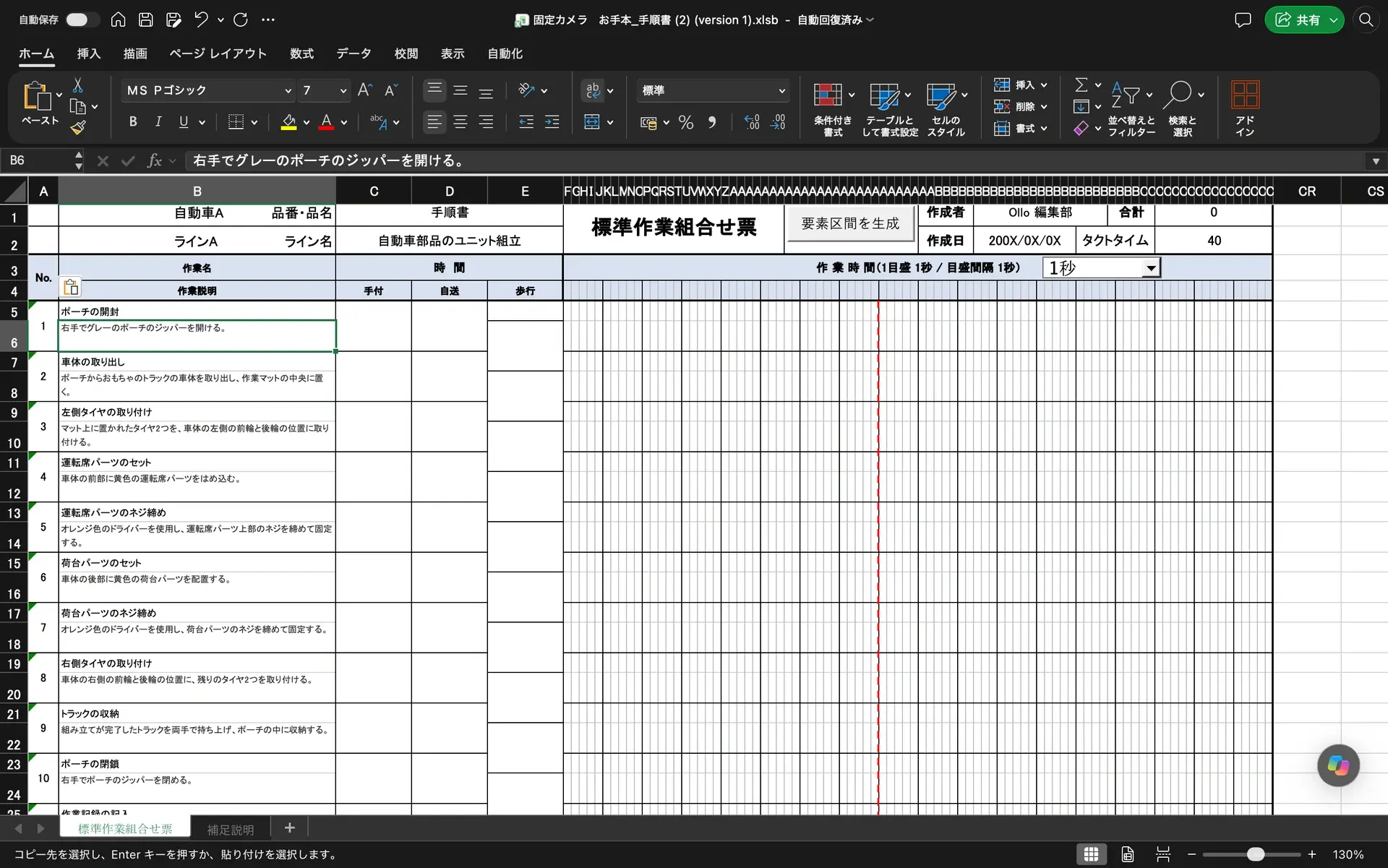This screenshot has width=1388, height=868.
Task: Toggle Underline formatting
Action: point(184,121)
